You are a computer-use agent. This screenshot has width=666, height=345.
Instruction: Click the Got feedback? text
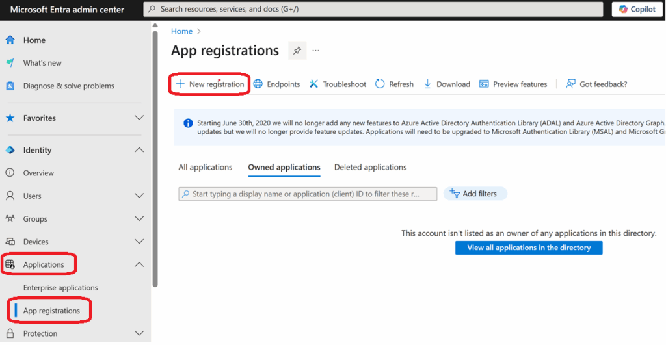pyautogui.click(x=603, y=84)
